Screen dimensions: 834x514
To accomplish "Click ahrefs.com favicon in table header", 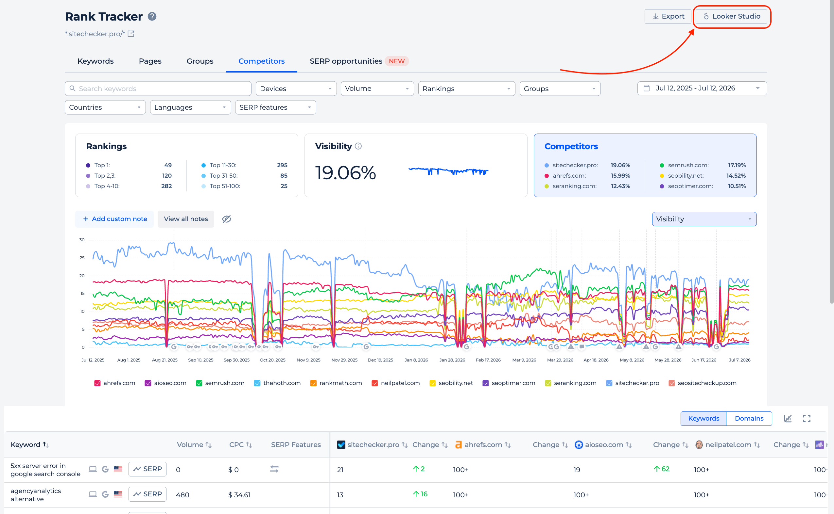I will 459,445.
